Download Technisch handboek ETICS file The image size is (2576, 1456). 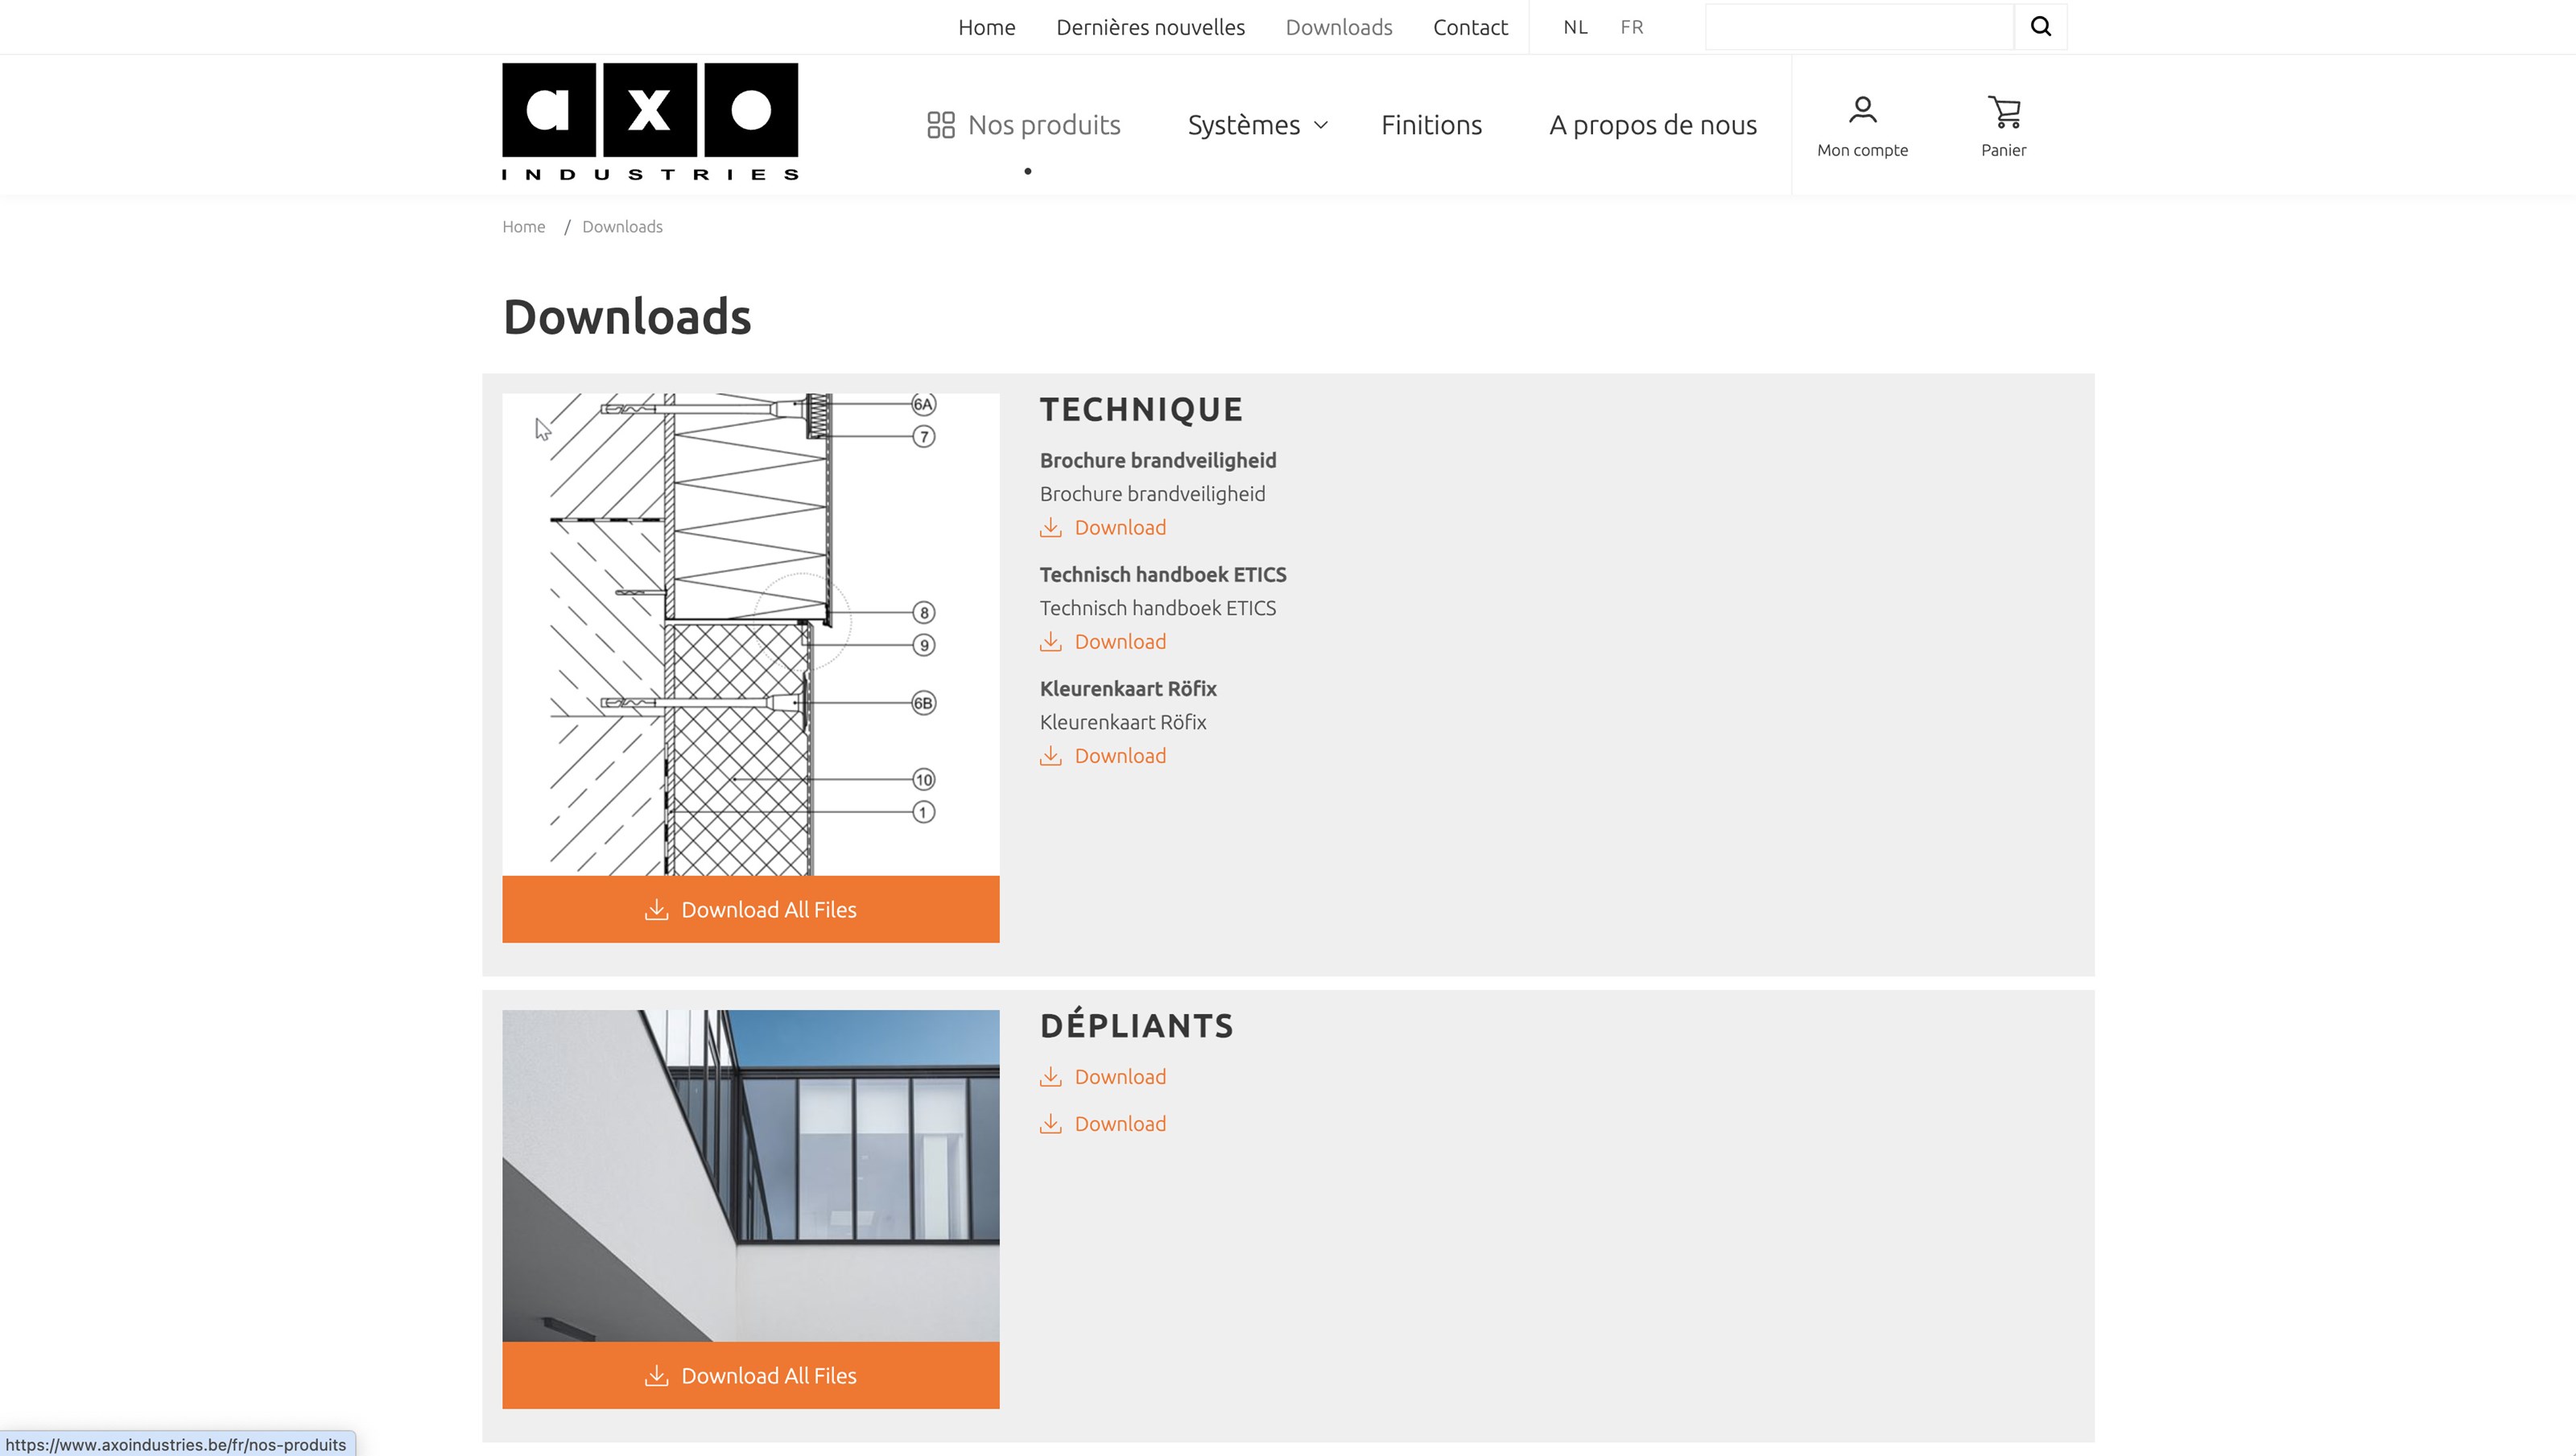[1119, 642]
